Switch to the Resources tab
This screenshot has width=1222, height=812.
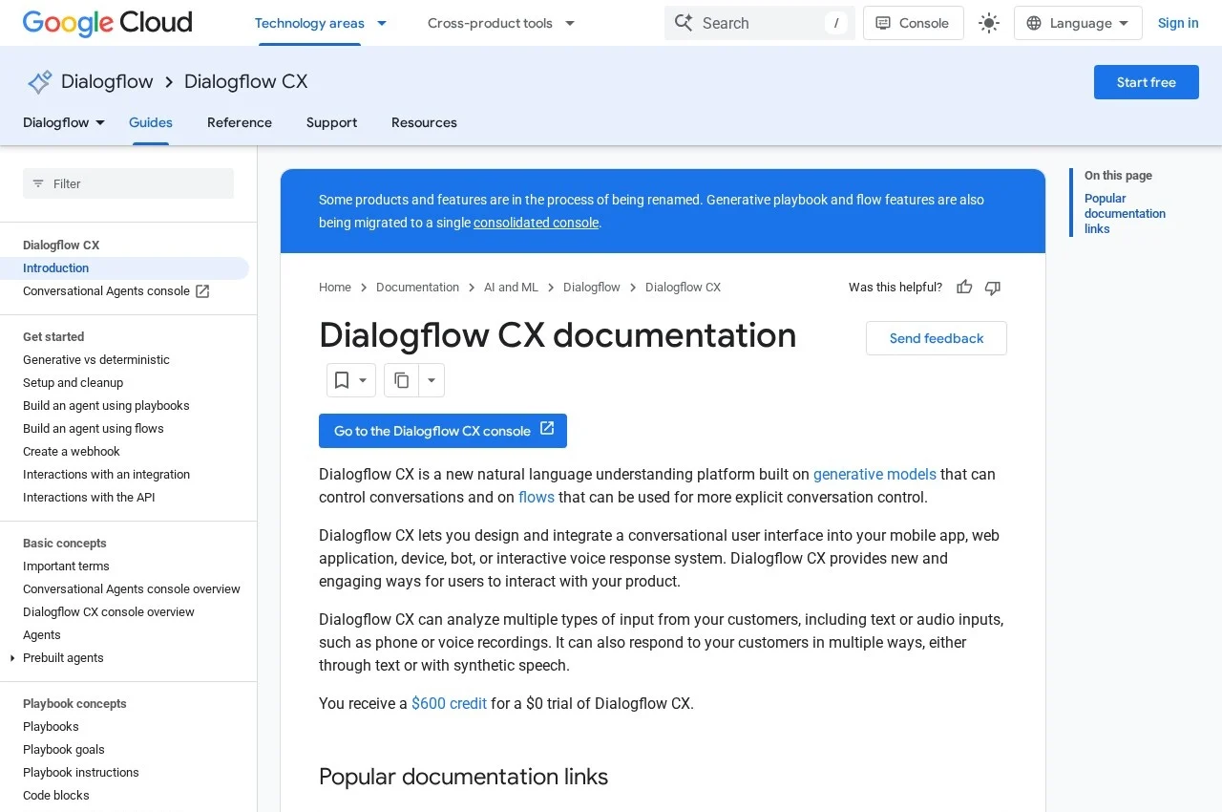tap(424, 122)
